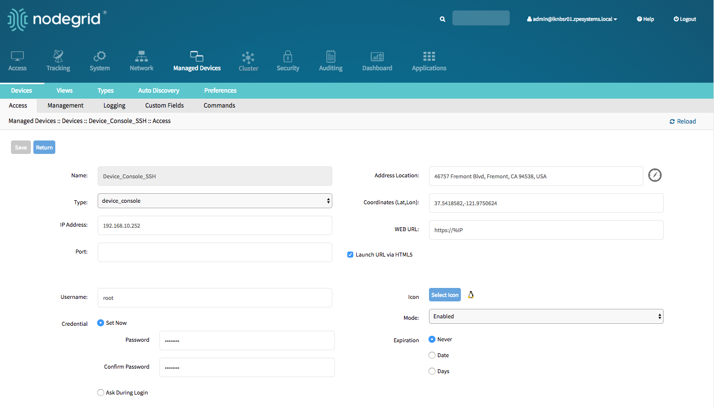This screenshot has height=408, width=714.
Task: Select the Set Now credential option
Action: [101, 323]
